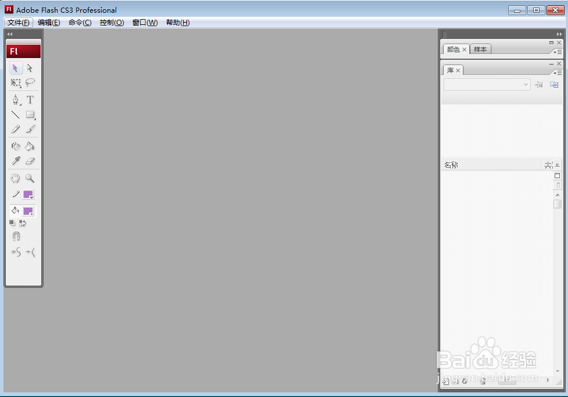Open the 窗口(W) menu
The width and height of the screenshot is (568, 397).
[x=145, y=23]
